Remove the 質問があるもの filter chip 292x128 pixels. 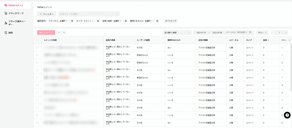(x=157, y=21)
